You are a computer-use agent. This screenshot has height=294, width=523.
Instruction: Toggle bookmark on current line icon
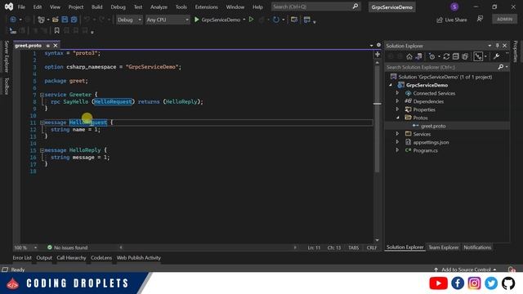tap(56, 31)
